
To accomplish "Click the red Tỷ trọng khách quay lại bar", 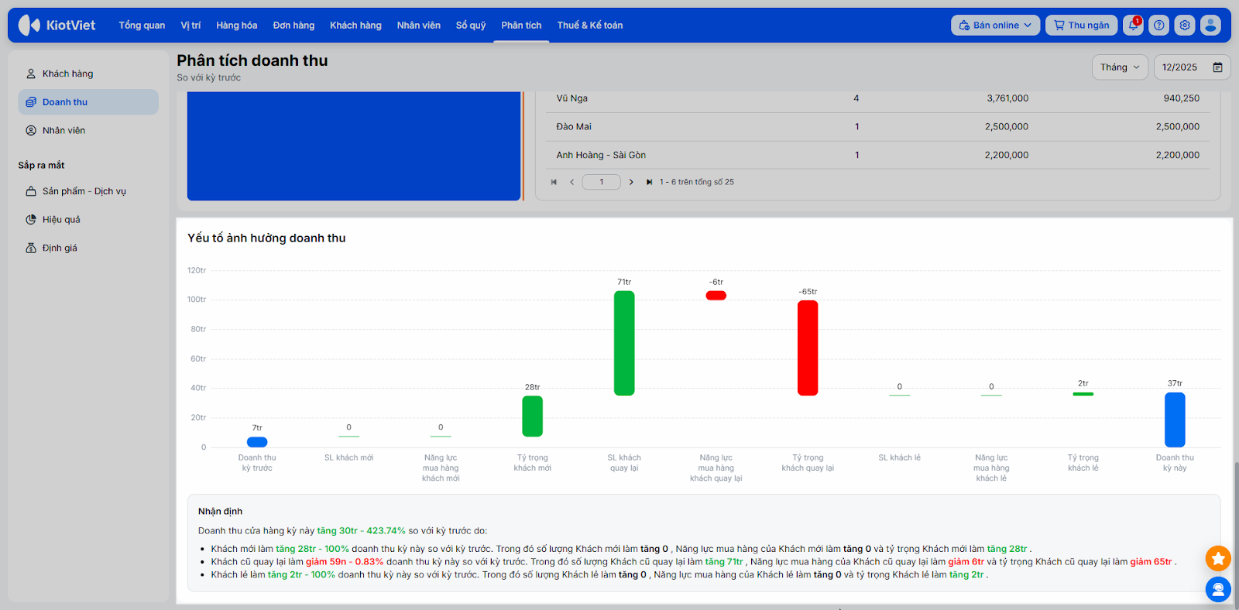I will [808, 348].
